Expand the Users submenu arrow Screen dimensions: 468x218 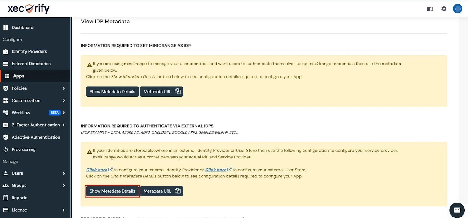(x=64, y=173)
